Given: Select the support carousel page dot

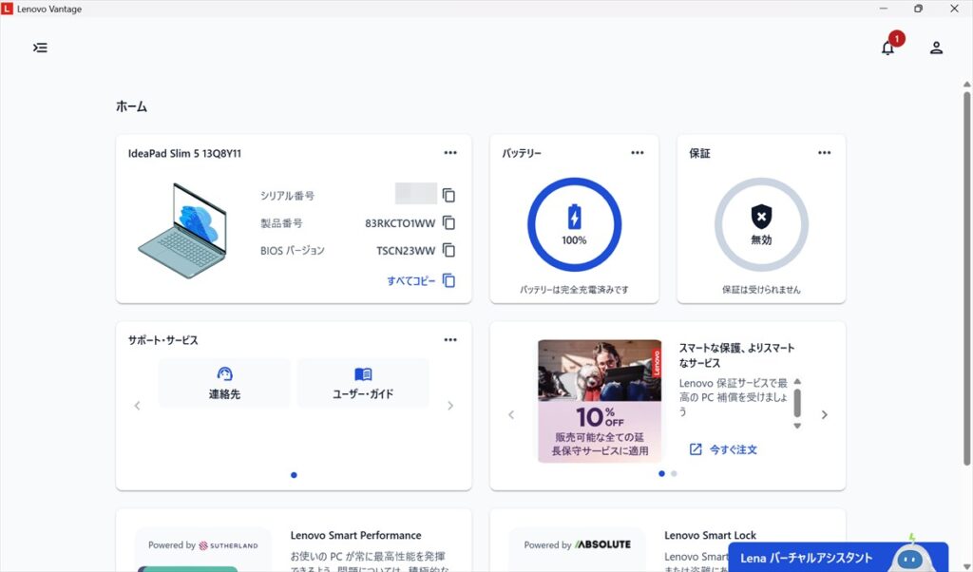Looking at the screenshot, I should coord(294,475).
